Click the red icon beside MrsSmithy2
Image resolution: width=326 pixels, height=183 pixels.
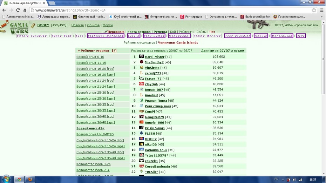click(x=141, y=62)
